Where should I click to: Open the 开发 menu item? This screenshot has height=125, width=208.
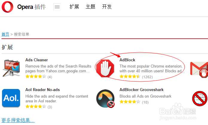click(x=107, y=7)
